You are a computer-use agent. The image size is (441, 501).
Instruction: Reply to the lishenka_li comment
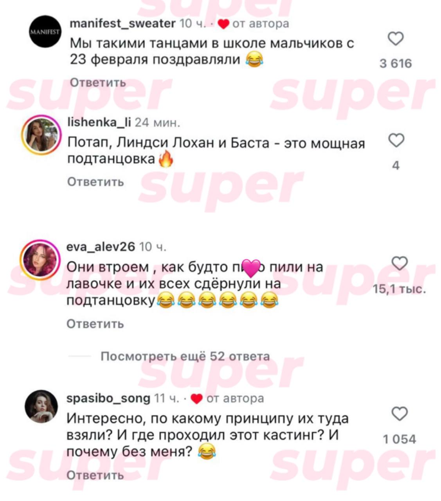(96, 182)
